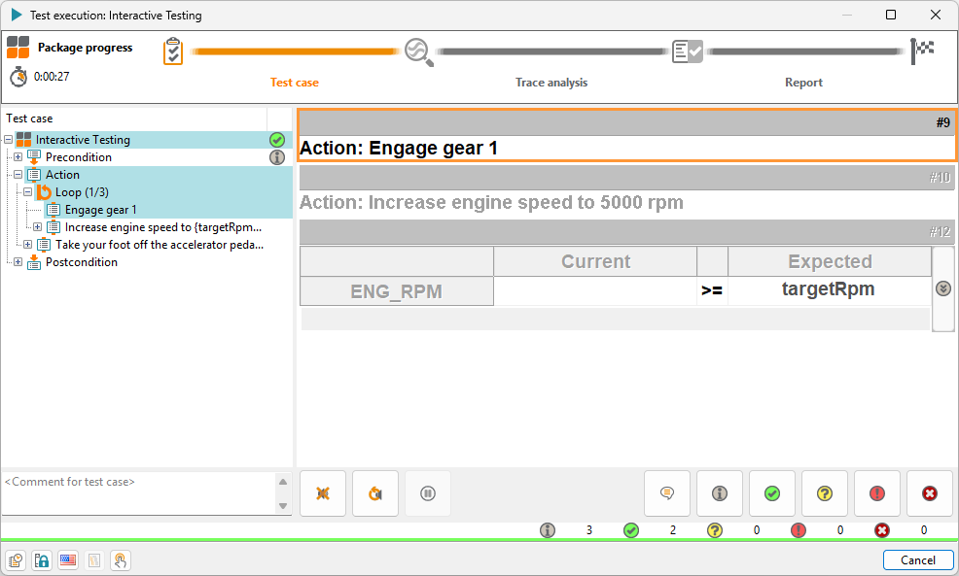This screenshot has width=959, height=576.
Task: Click the Cancel button
Action: [918, 560]
